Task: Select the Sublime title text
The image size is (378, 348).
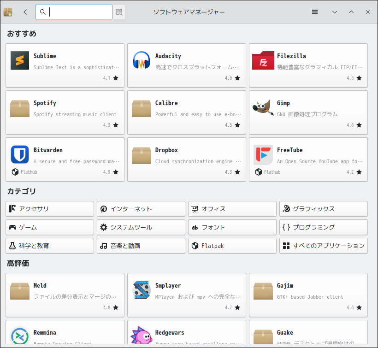Action: coord(45,56)
